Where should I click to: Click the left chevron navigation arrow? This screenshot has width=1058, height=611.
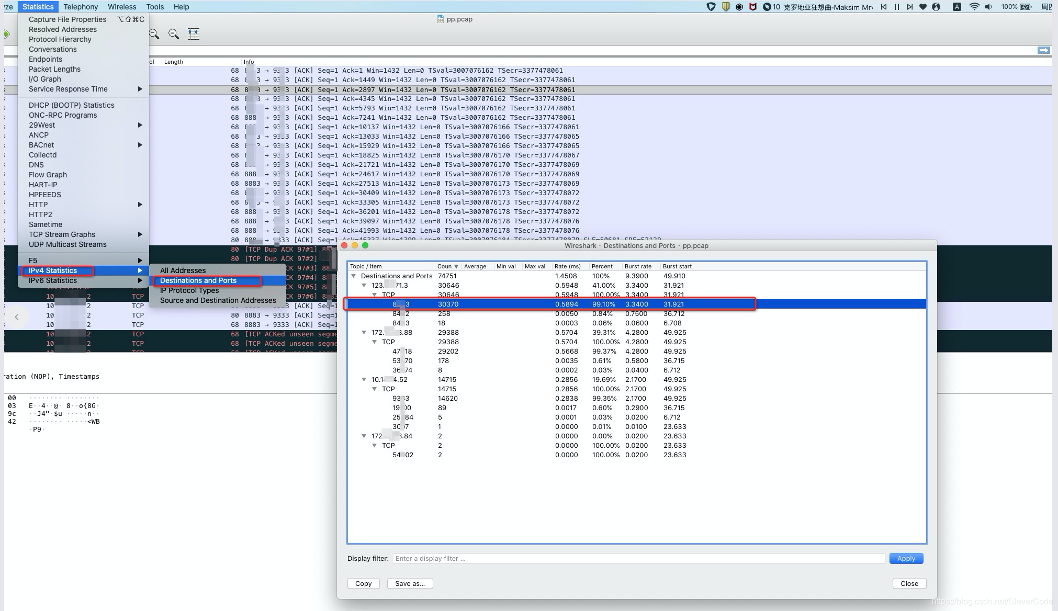pyautogui.click(x=17, y=316)
